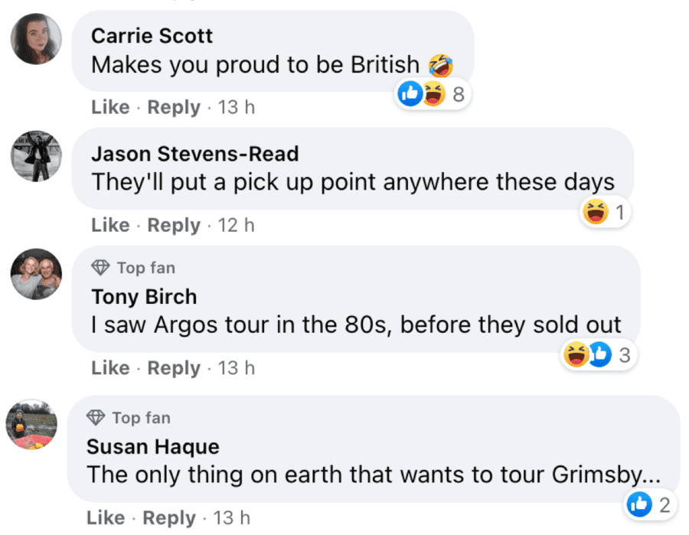The image size is (689, 535).
Task: Click the Top fan diamond badge above Tony Birch
Action: point(100,268)
